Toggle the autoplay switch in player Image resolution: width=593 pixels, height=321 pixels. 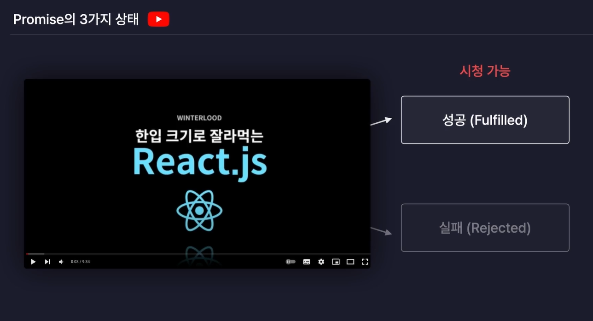[291, 262]
